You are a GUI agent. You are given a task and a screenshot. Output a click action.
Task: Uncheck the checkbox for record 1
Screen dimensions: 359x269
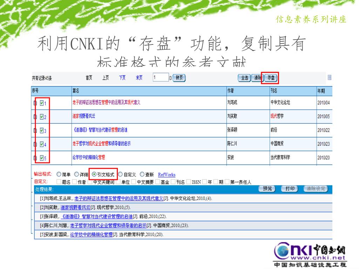pos(42,103)
